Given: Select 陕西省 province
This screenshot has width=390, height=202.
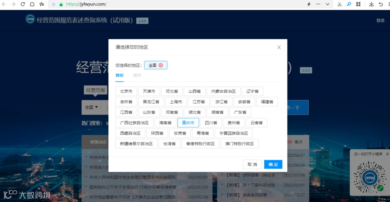Looking at the screenshot, I should coord(157,133).
